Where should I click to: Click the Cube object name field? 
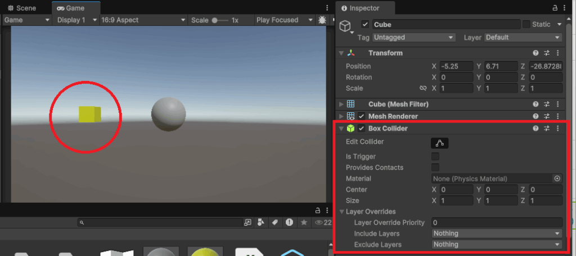click(x=446, y=25)
